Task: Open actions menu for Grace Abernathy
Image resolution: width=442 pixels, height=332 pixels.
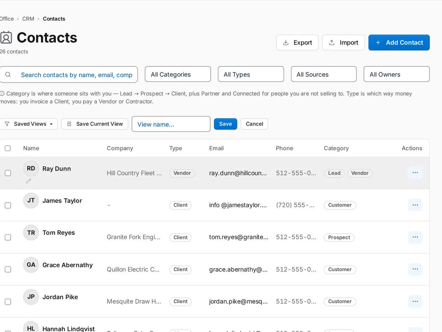Action: 415,269
